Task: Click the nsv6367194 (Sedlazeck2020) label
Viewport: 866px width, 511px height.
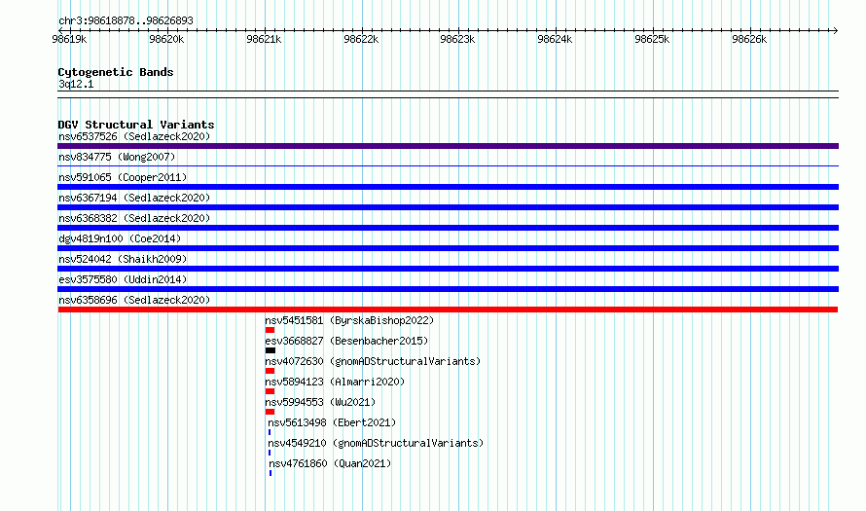Action: [x=134, y=198]
